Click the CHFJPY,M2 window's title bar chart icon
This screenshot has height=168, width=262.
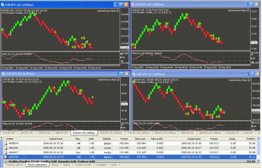point(3,74)
